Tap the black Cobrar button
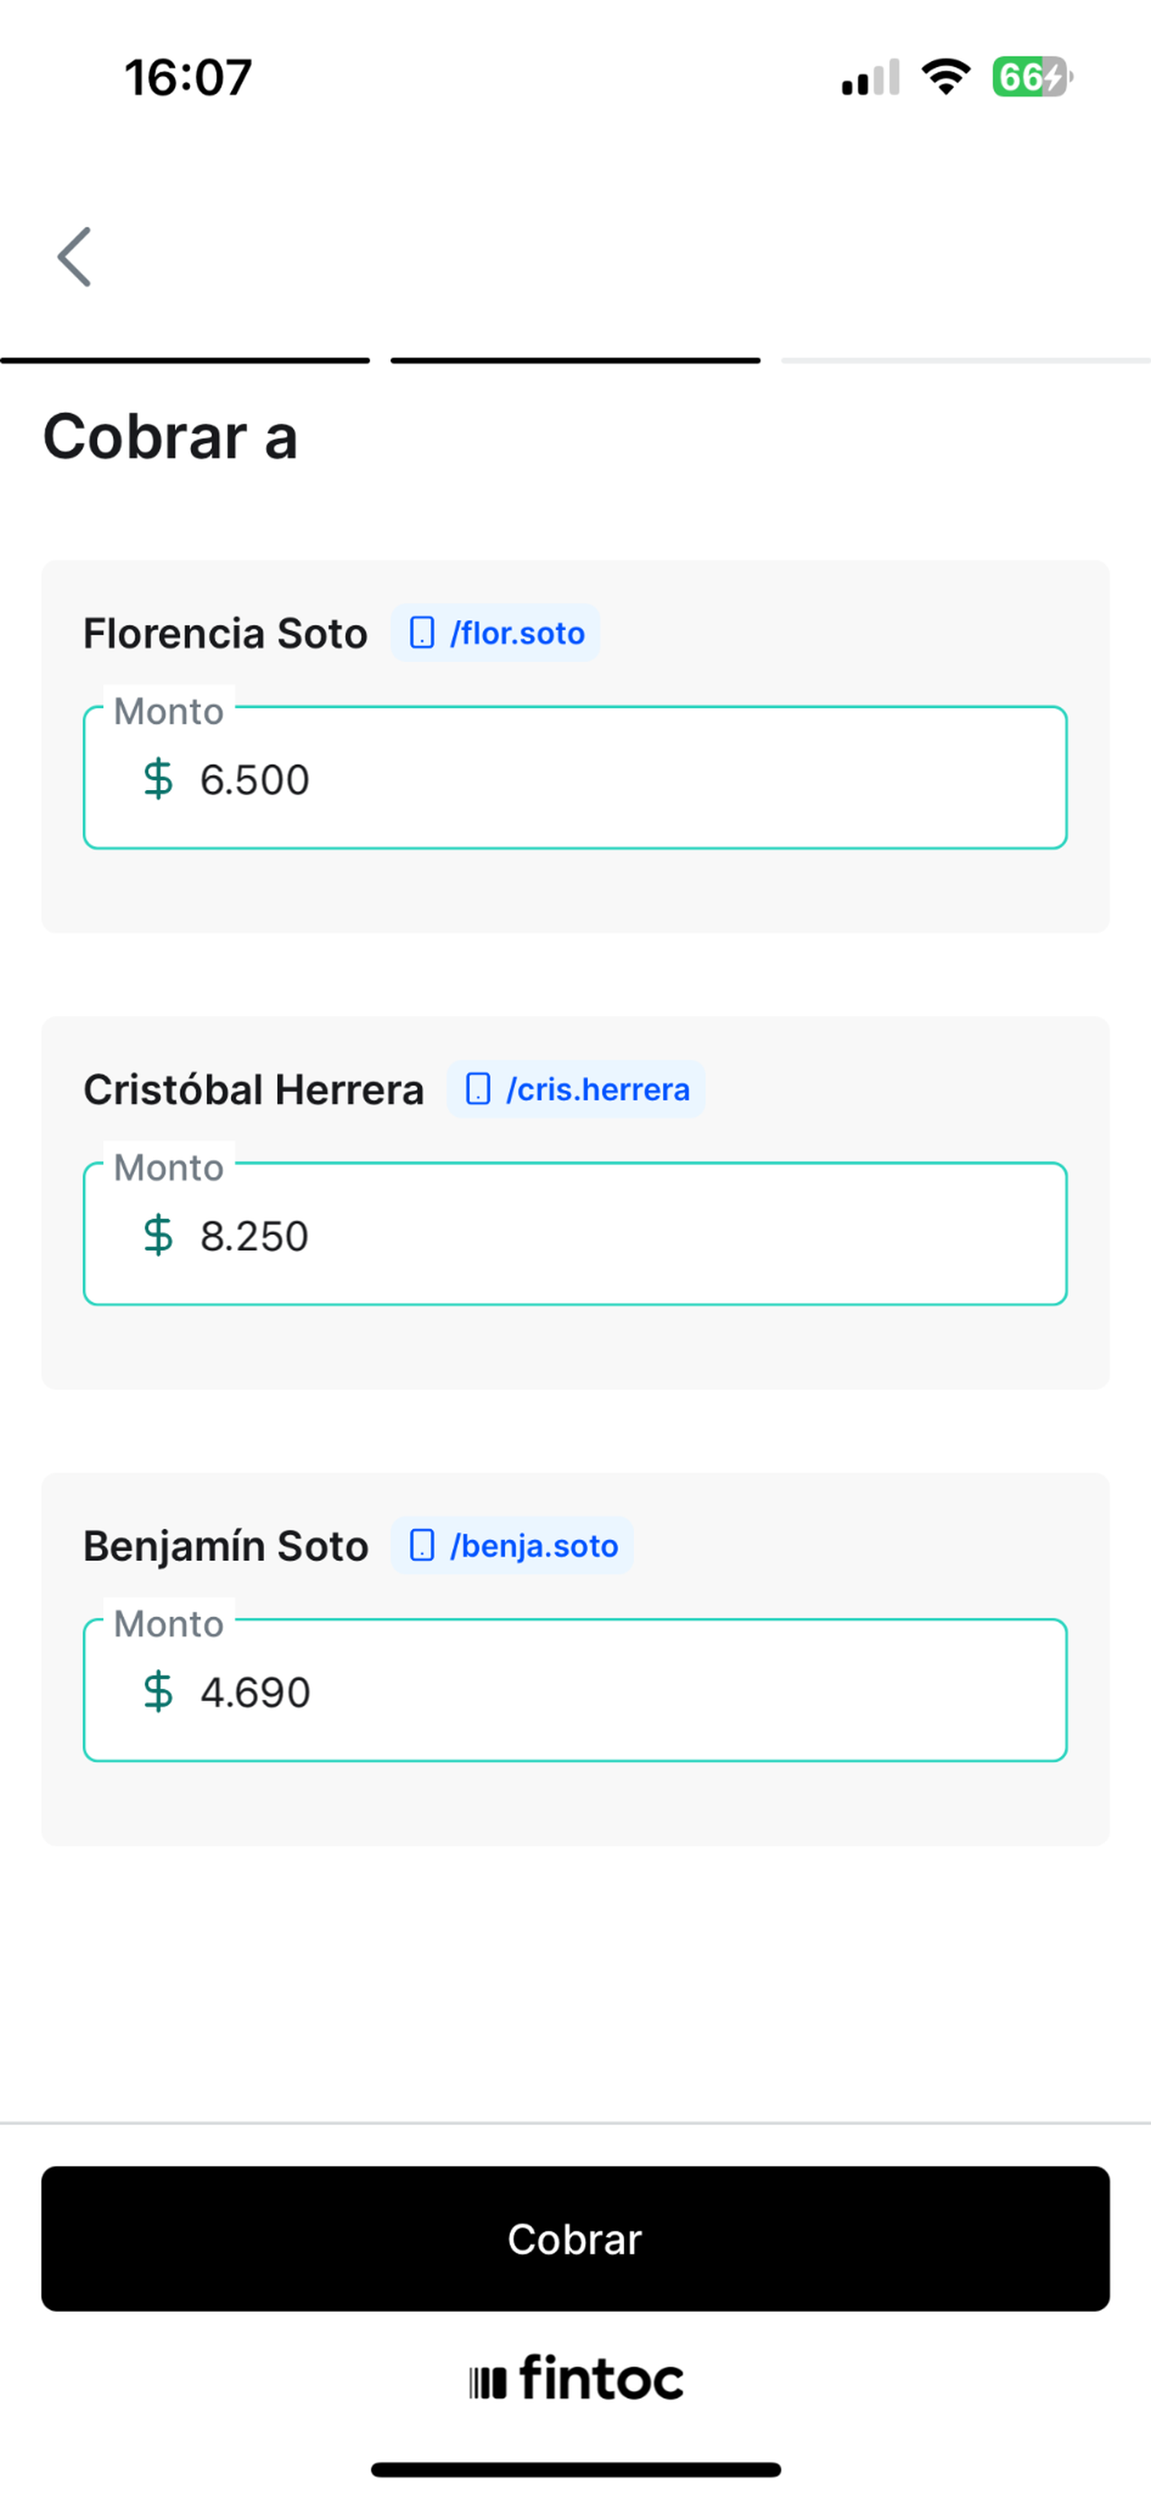Screen dimensions: 1151x2501 [x=575, y=2239]
